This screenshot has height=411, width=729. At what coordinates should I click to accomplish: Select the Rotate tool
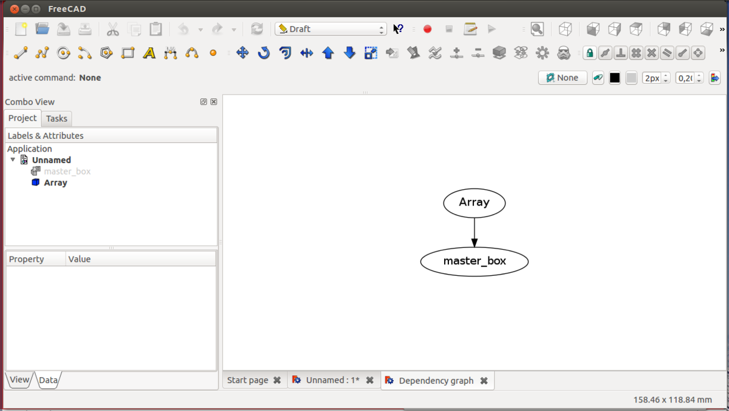264,53
